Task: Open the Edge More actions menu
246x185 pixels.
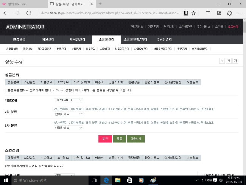Action: point(240,13)
